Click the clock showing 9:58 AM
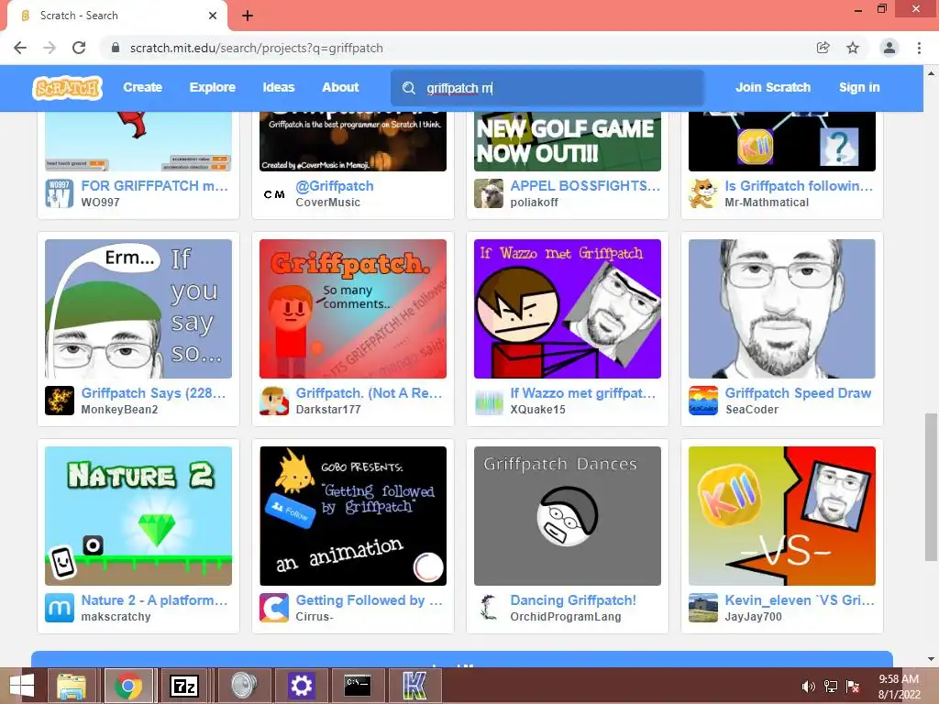The height and width of the screenshot is (704, 939). click(x=899, y=679)
